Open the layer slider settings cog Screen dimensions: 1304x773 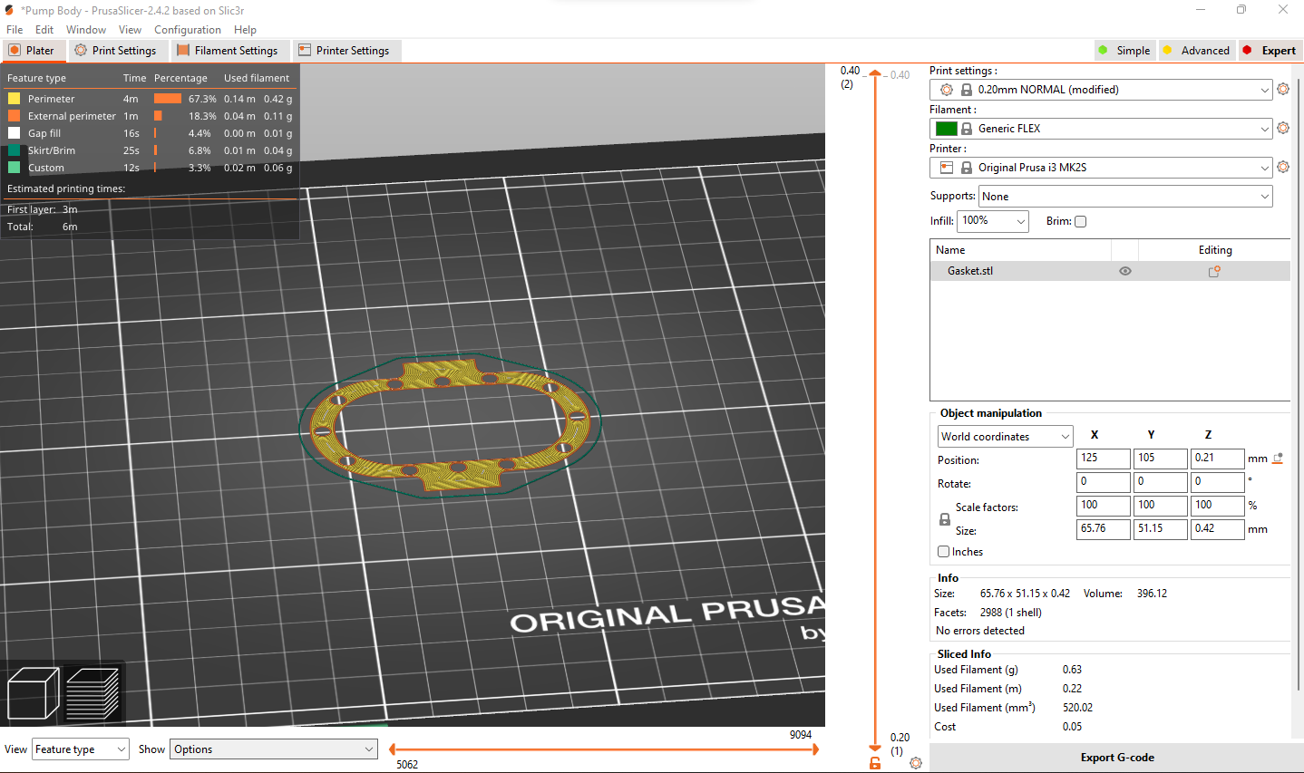pos(916,763)
